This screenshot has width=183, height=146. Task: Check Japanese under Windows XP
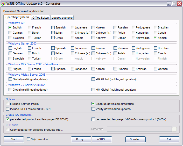click(72, 27)
